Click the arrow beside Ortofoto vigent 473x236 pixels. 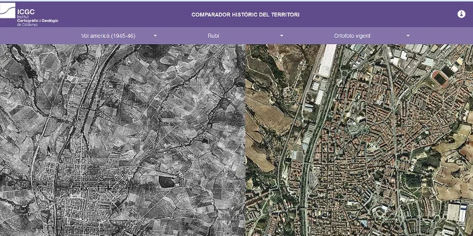(408, 36)
